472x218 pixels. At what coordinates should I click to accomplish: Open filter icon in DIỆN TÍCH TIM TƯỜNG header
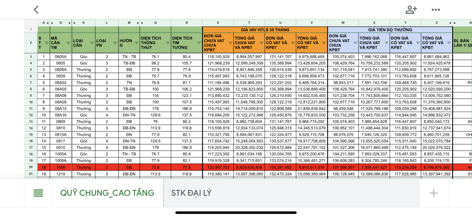click(199, 43)
